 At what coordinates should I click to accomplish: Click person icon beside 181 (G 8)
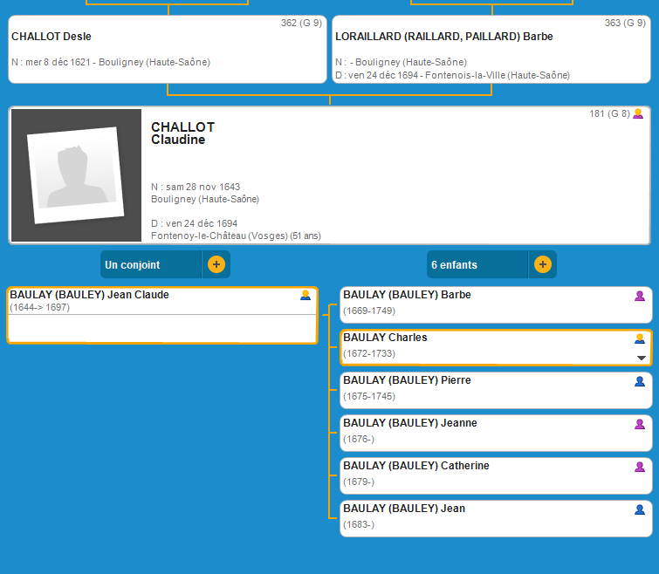638,113
